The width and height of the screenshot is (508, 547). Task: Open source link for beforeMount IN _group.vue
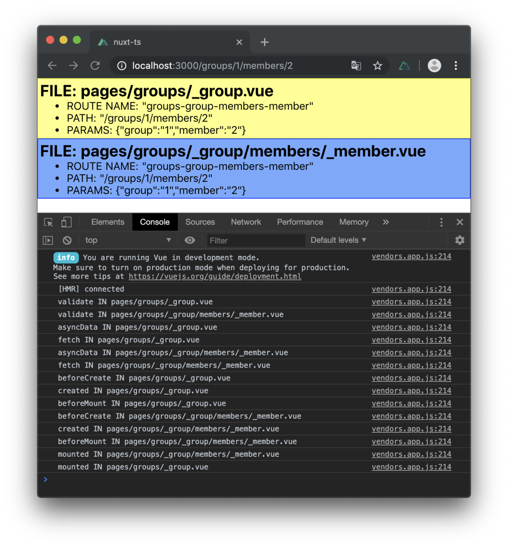coord(411,403)
